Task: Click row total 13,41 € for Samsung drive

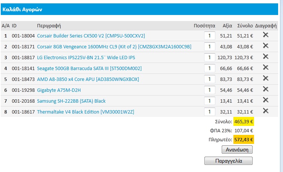Action: pyautogui.click(x=245, y=101)
